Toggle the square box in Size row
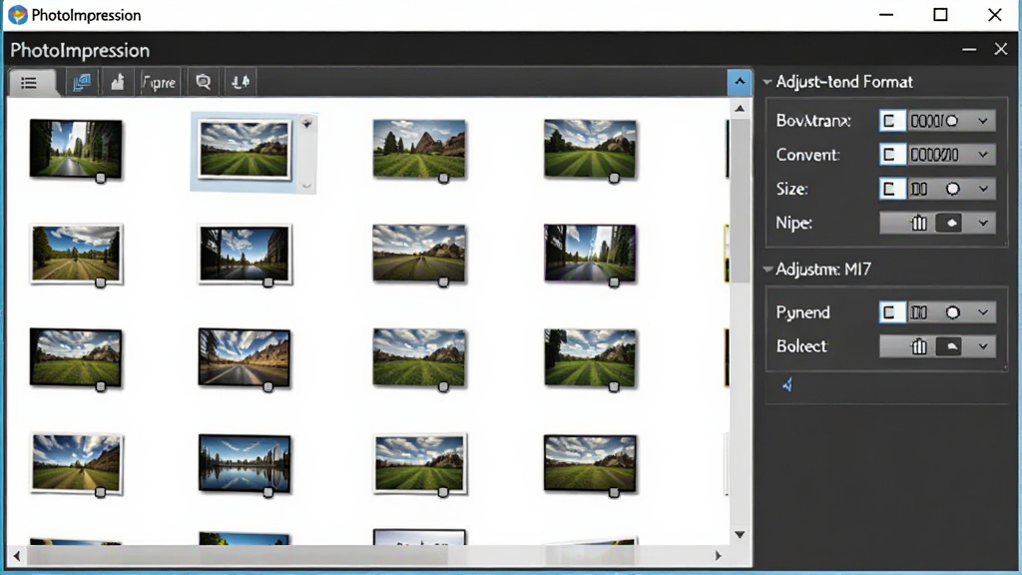The width and height of the screenshot is (1022, 575). [x=891, y=189]
